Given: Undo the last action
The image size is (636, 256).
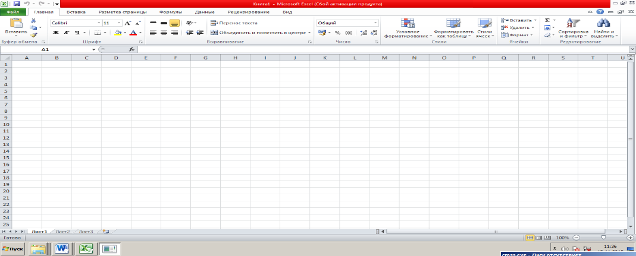Looking at the screenshot, I should click(27, 3).
